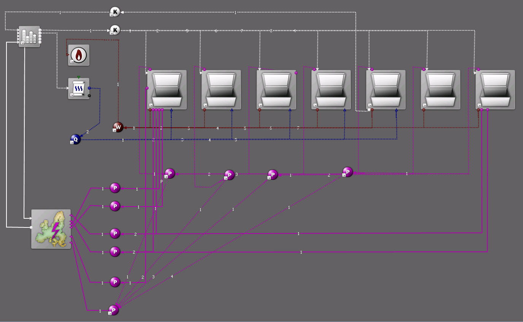Select the flame burner component
Screen dimensions: 523x322
(79, 55)
